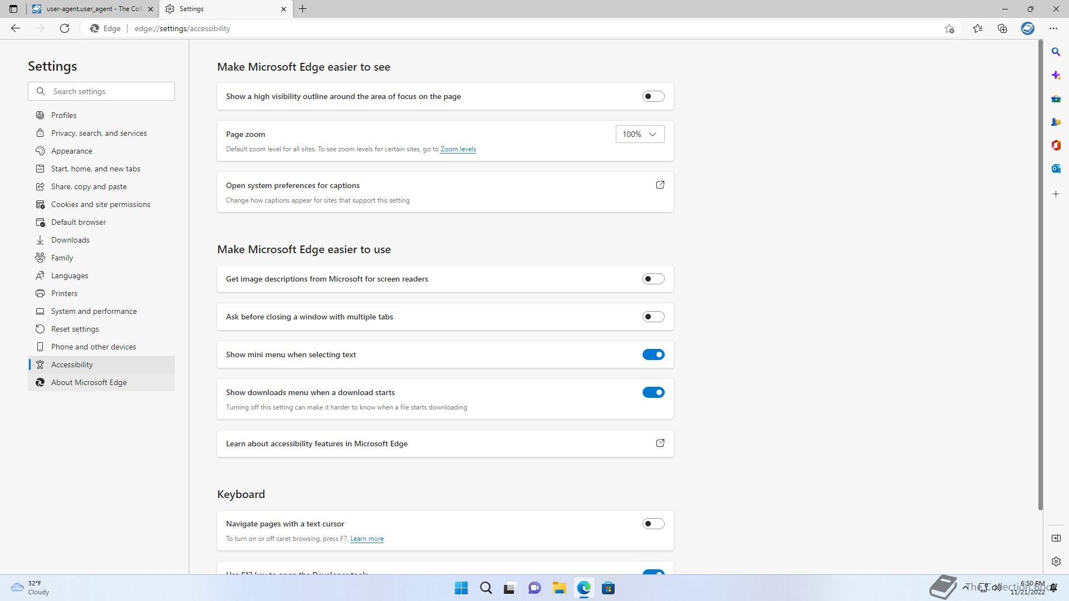Enable Ask before closing window with multiple tabs
Image resolution: width=1069 pixels, height=601 pixels.
tap(653, 317)
